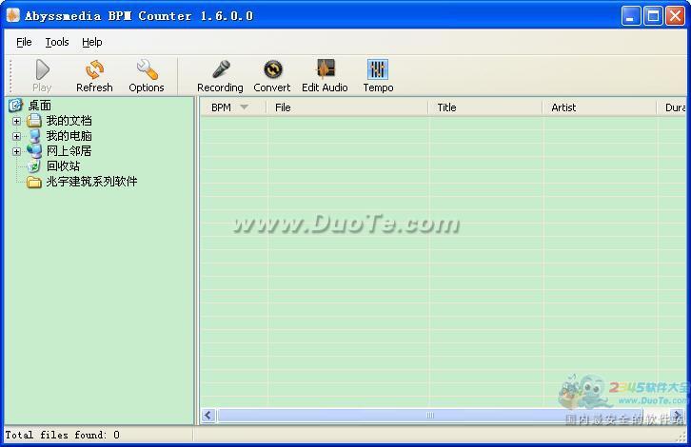Click the horizontal scrollbar right arrow
Image resolution: width=691 pixels, height=447 pixels.
tap(678, 416)
